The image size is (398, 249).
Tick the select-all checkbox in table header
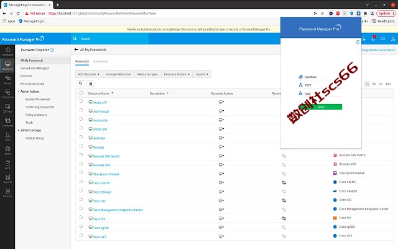click(x=81, y=93)
